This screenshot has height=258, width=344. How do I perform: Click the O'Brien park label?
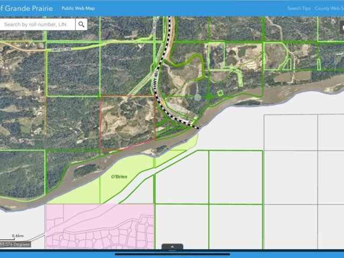tap(118, 177)
